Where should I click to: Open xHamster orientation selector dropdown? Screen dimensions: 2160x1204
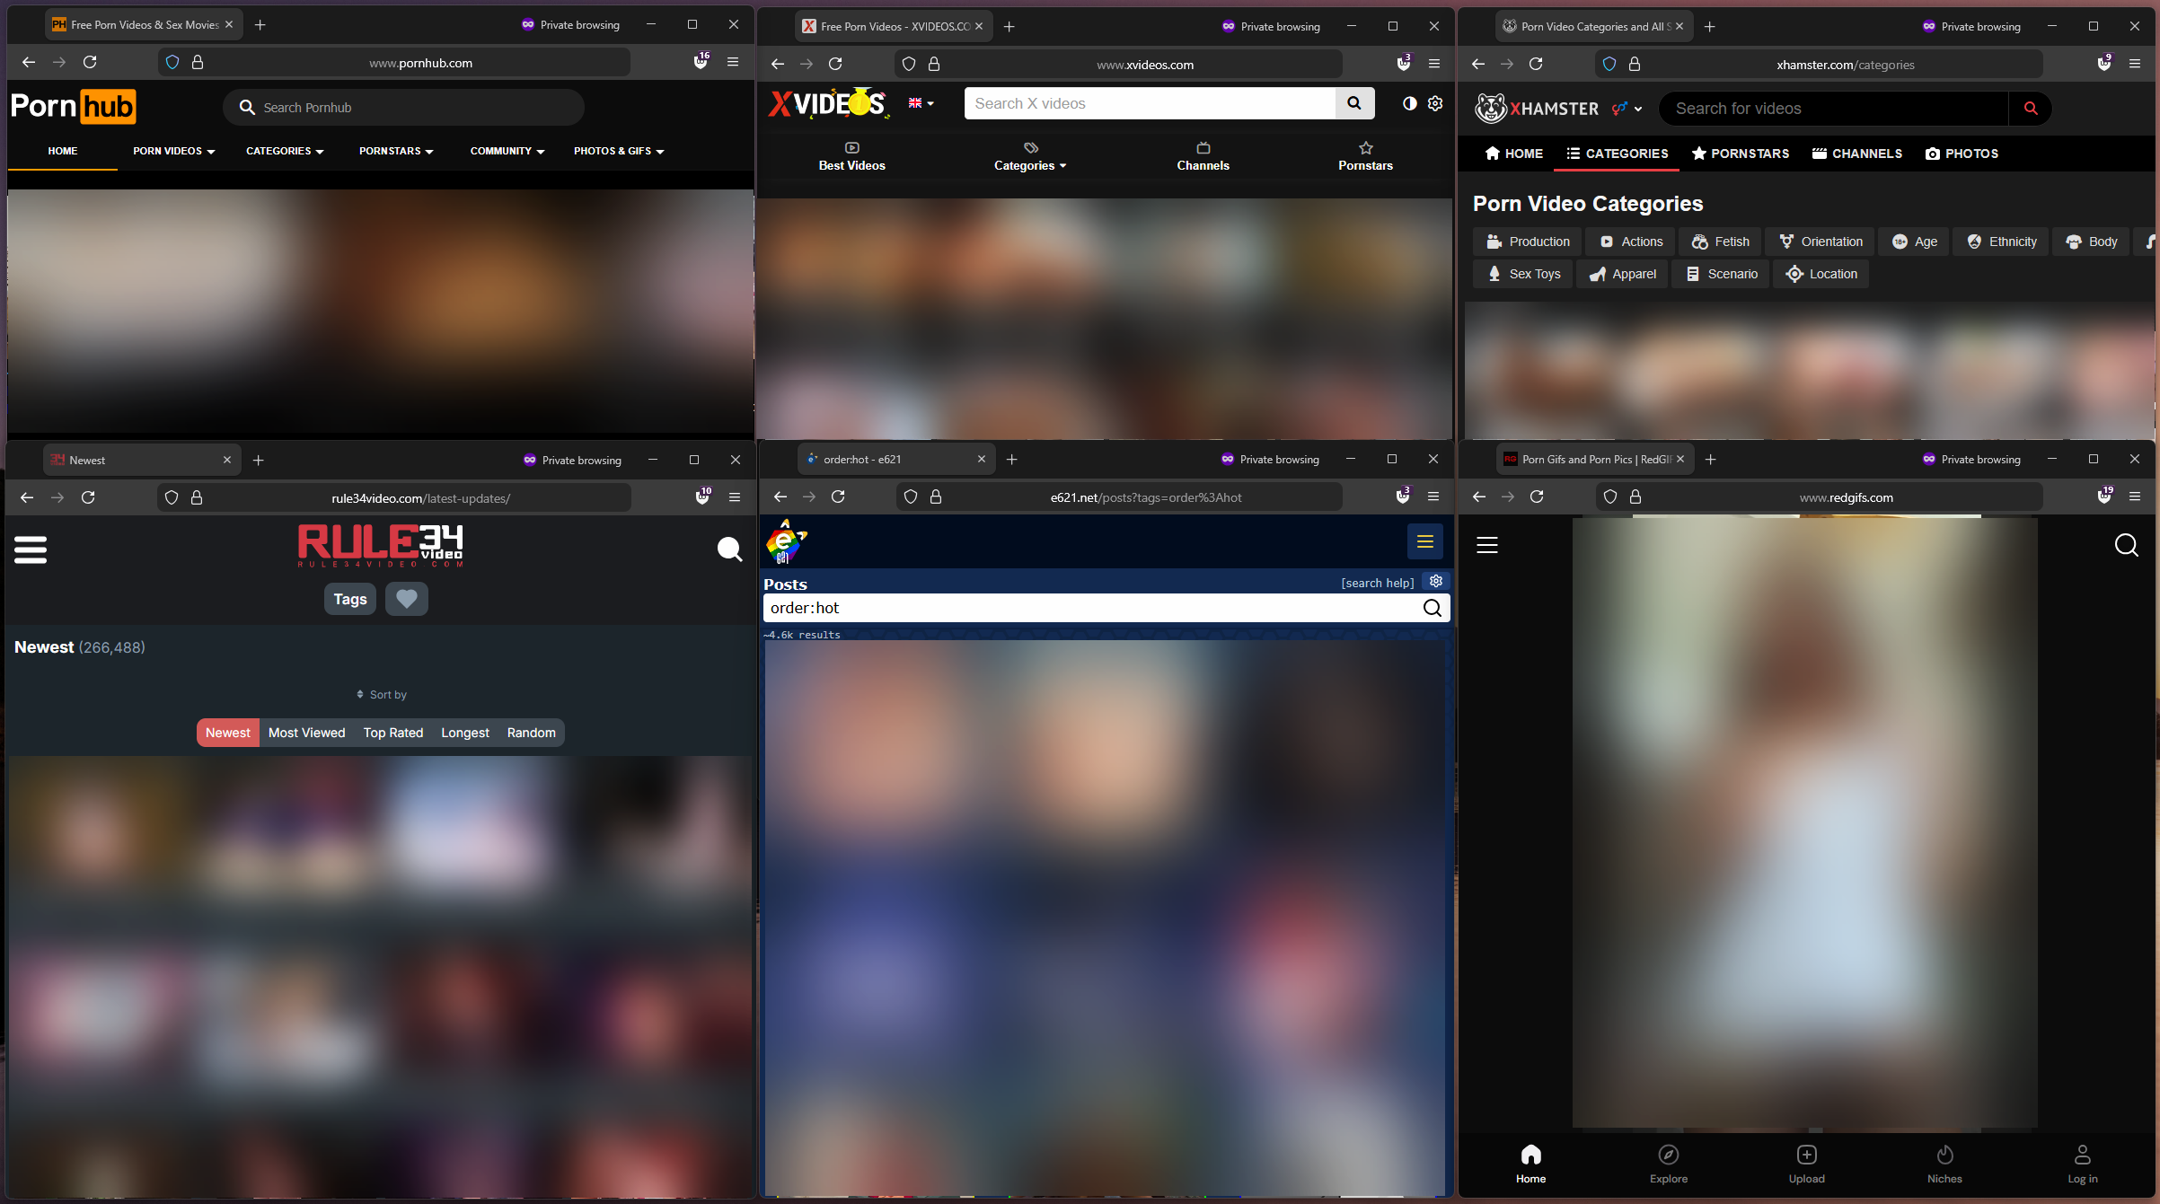(x=1627, y=109)
